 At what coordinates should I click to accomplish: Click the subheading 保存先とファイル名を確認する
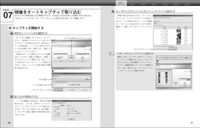tap(30, 33)
